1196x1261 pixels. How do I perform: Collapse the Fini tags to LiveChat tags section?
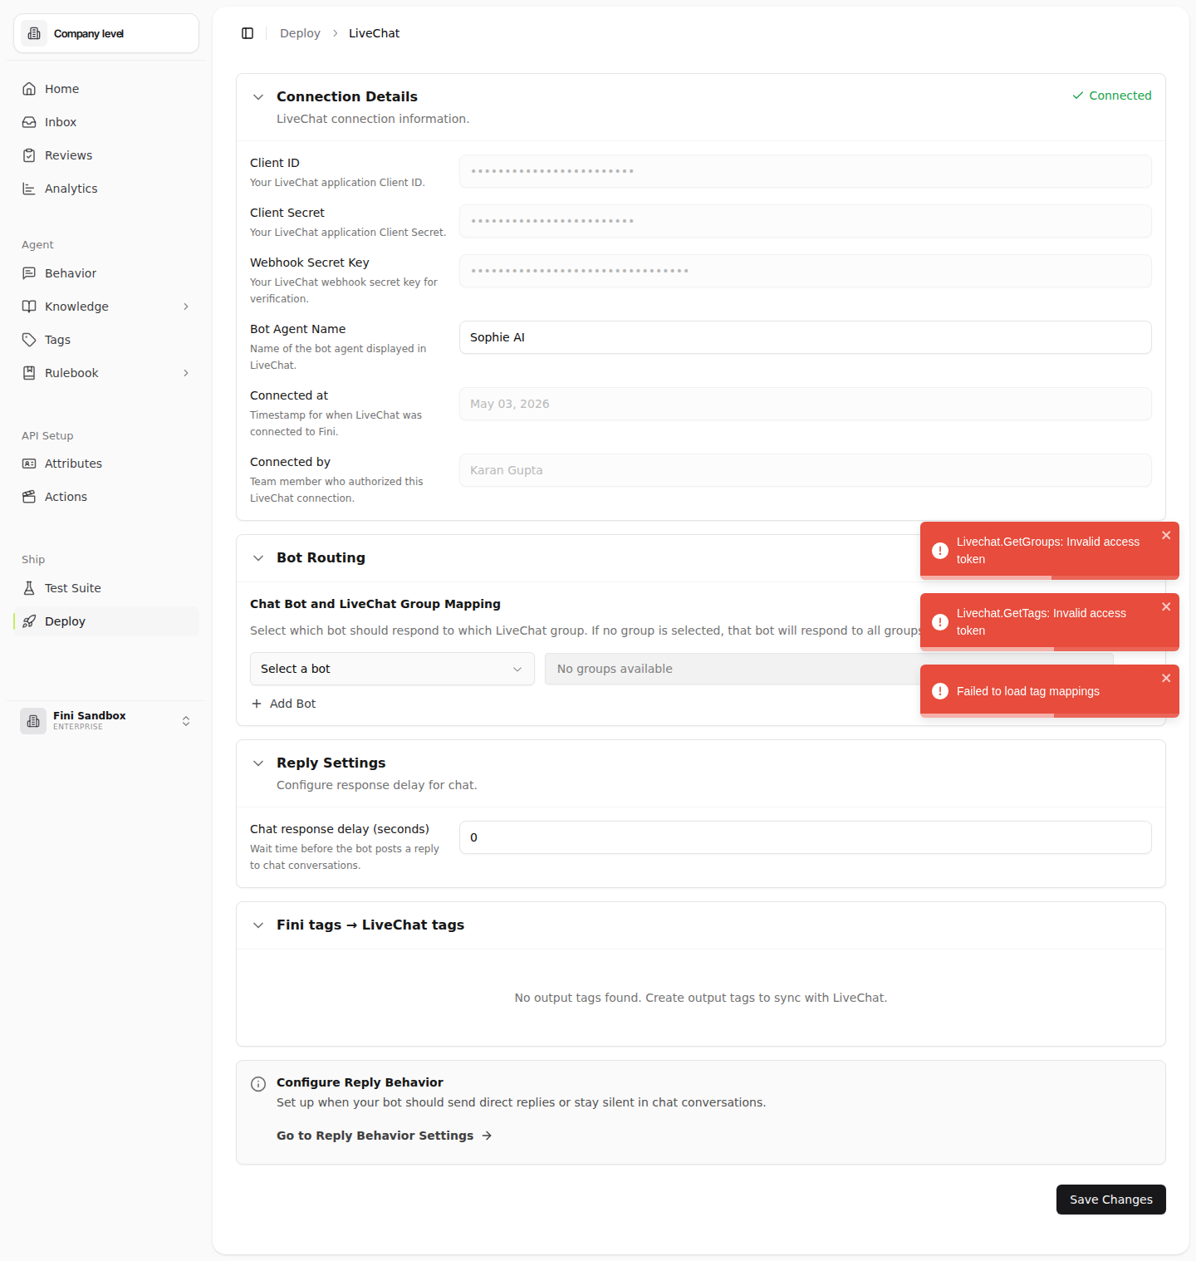258,925
